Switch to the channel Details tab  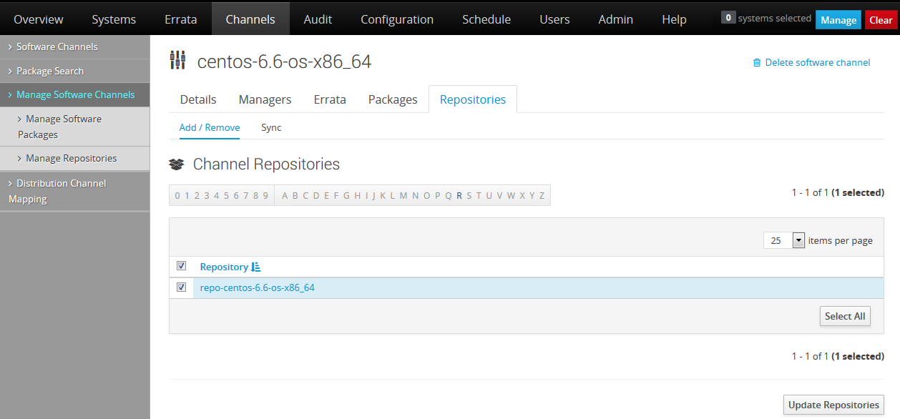click(198, 99)
